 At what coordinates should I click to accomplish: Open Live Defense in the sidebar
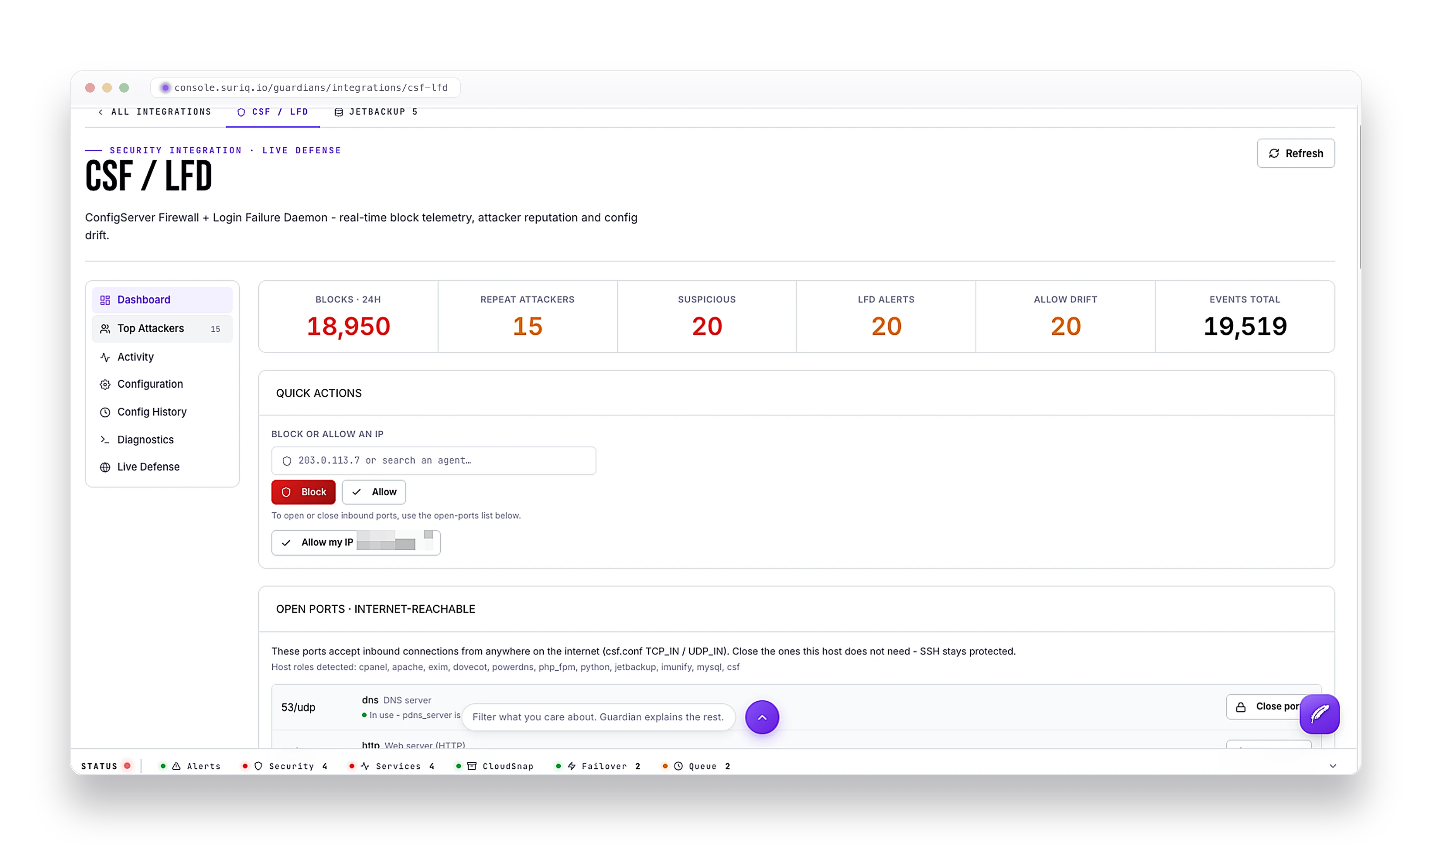click(x=162, y=467)
